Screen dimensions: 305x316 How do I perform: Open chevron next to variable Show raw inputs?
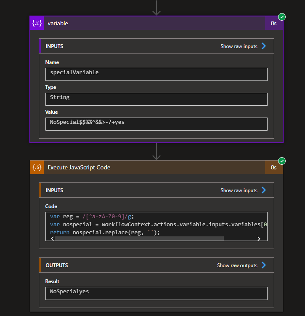click(x=264, y=46)
